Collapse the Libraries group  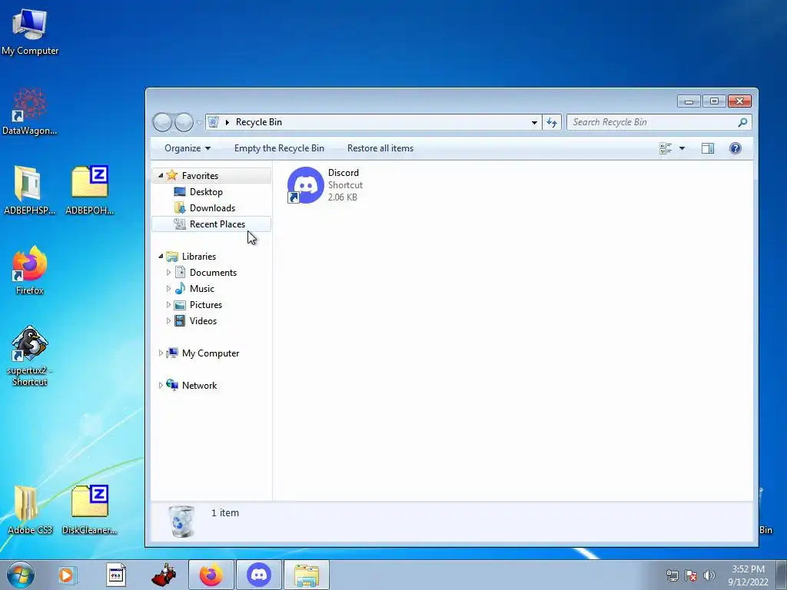(x=161, y=257)
